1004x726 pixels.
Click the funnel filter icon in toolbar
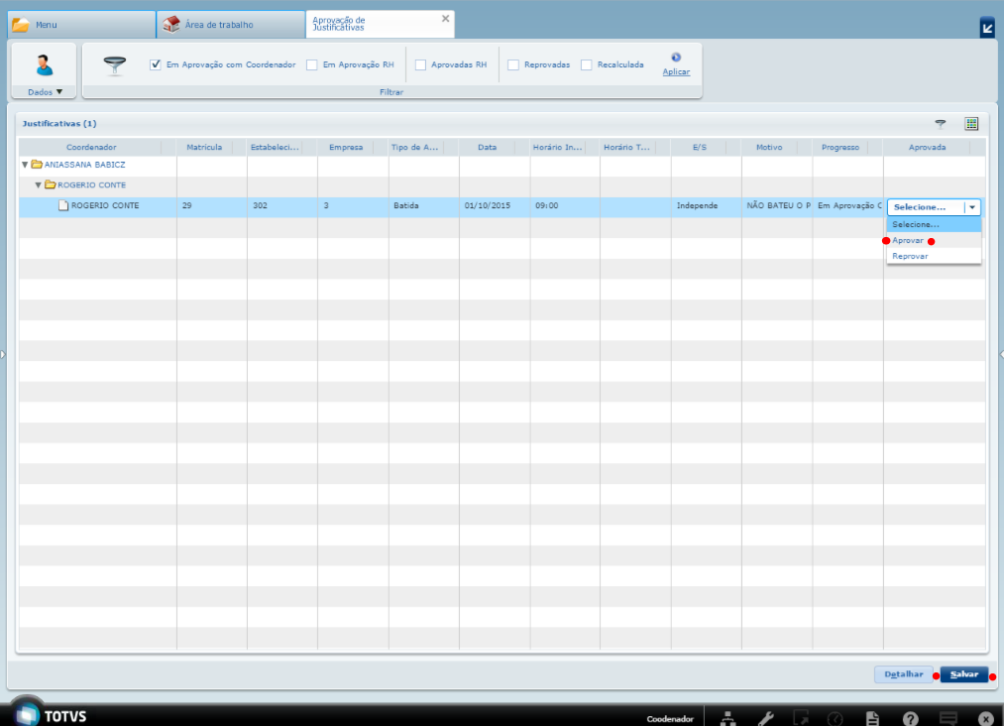pos(115,65)
